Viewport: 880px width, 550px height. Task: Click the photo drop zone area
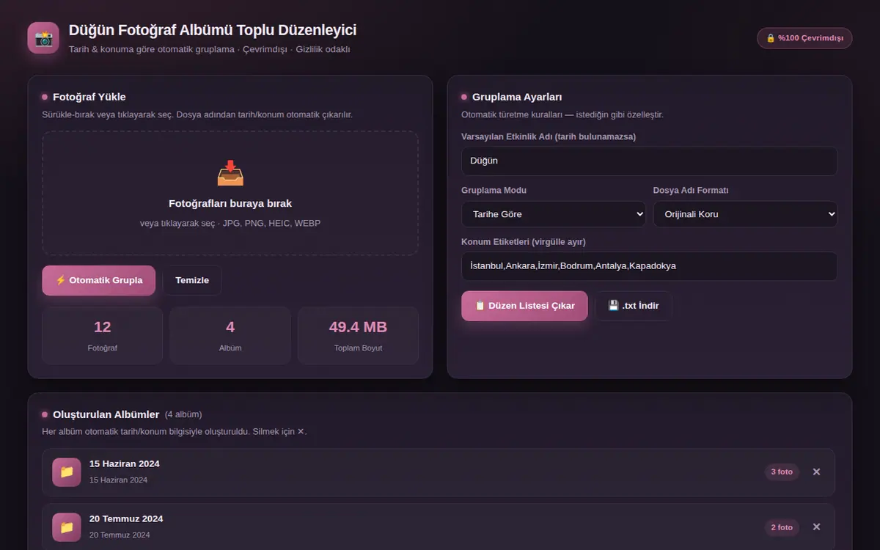230,193
